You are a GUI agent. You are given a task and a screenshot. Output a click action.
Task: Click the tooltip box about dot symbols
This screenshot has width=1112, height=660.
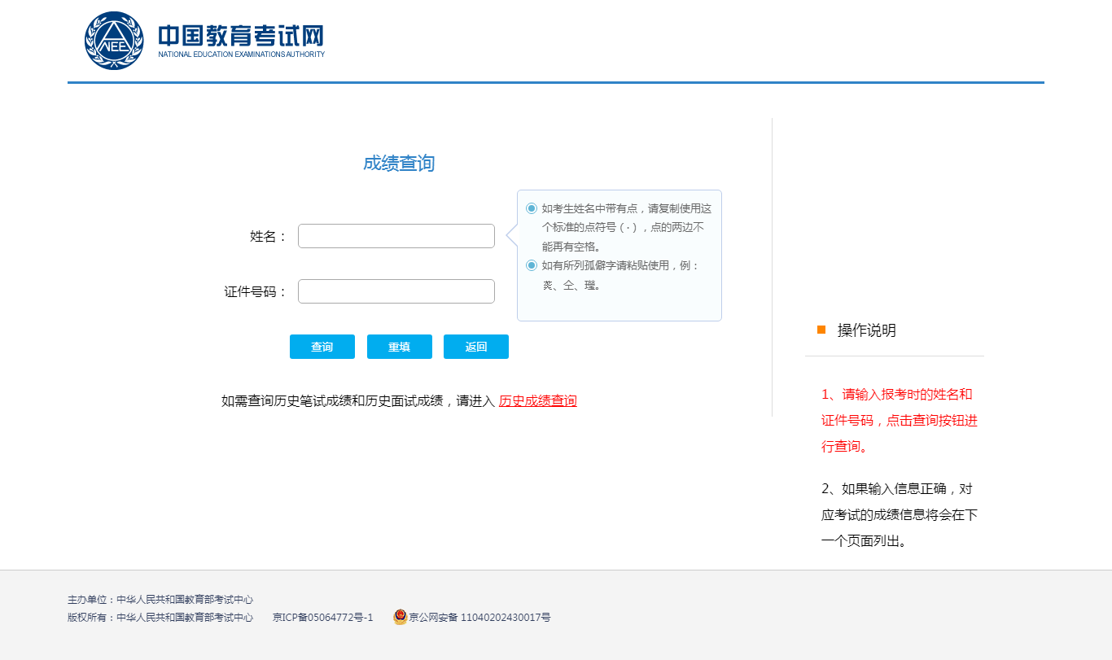[619, 255]
